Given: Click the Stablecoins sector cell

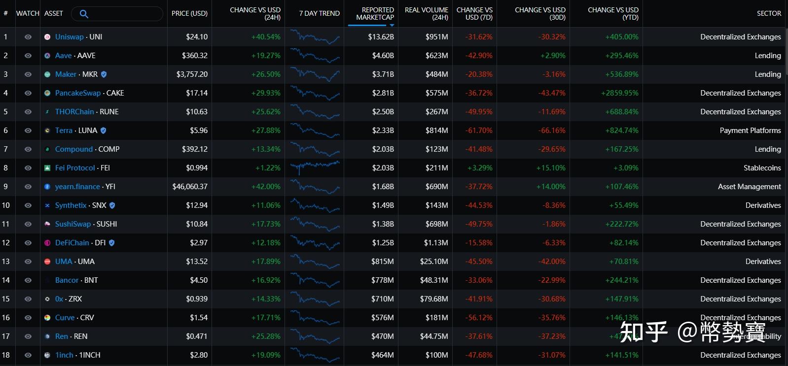Looking at the screenshot, I should pos(762,168).
